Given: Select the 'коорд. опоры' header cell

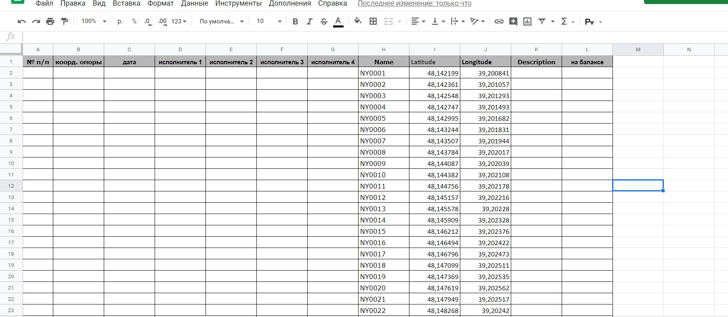Looking at the screenshot, I should tap(78, 62).
